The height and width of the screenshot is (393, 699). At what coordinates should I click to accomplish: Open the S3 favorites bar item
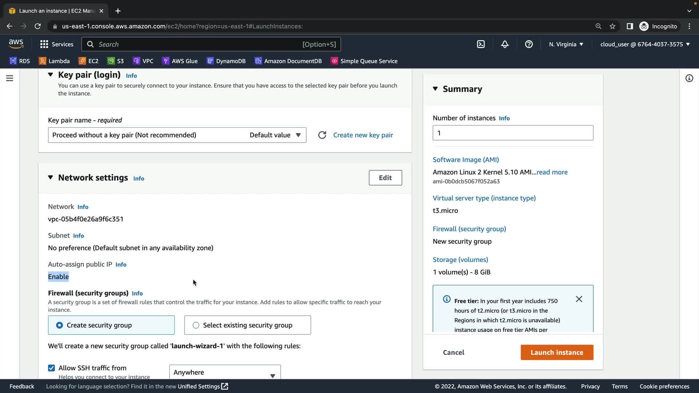click(116, 61)
